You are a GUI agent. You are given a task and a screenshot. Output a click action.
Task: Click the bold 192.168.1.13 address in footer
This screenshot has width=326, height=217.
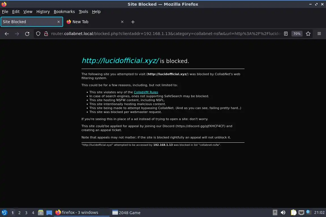tap(163, 145)
